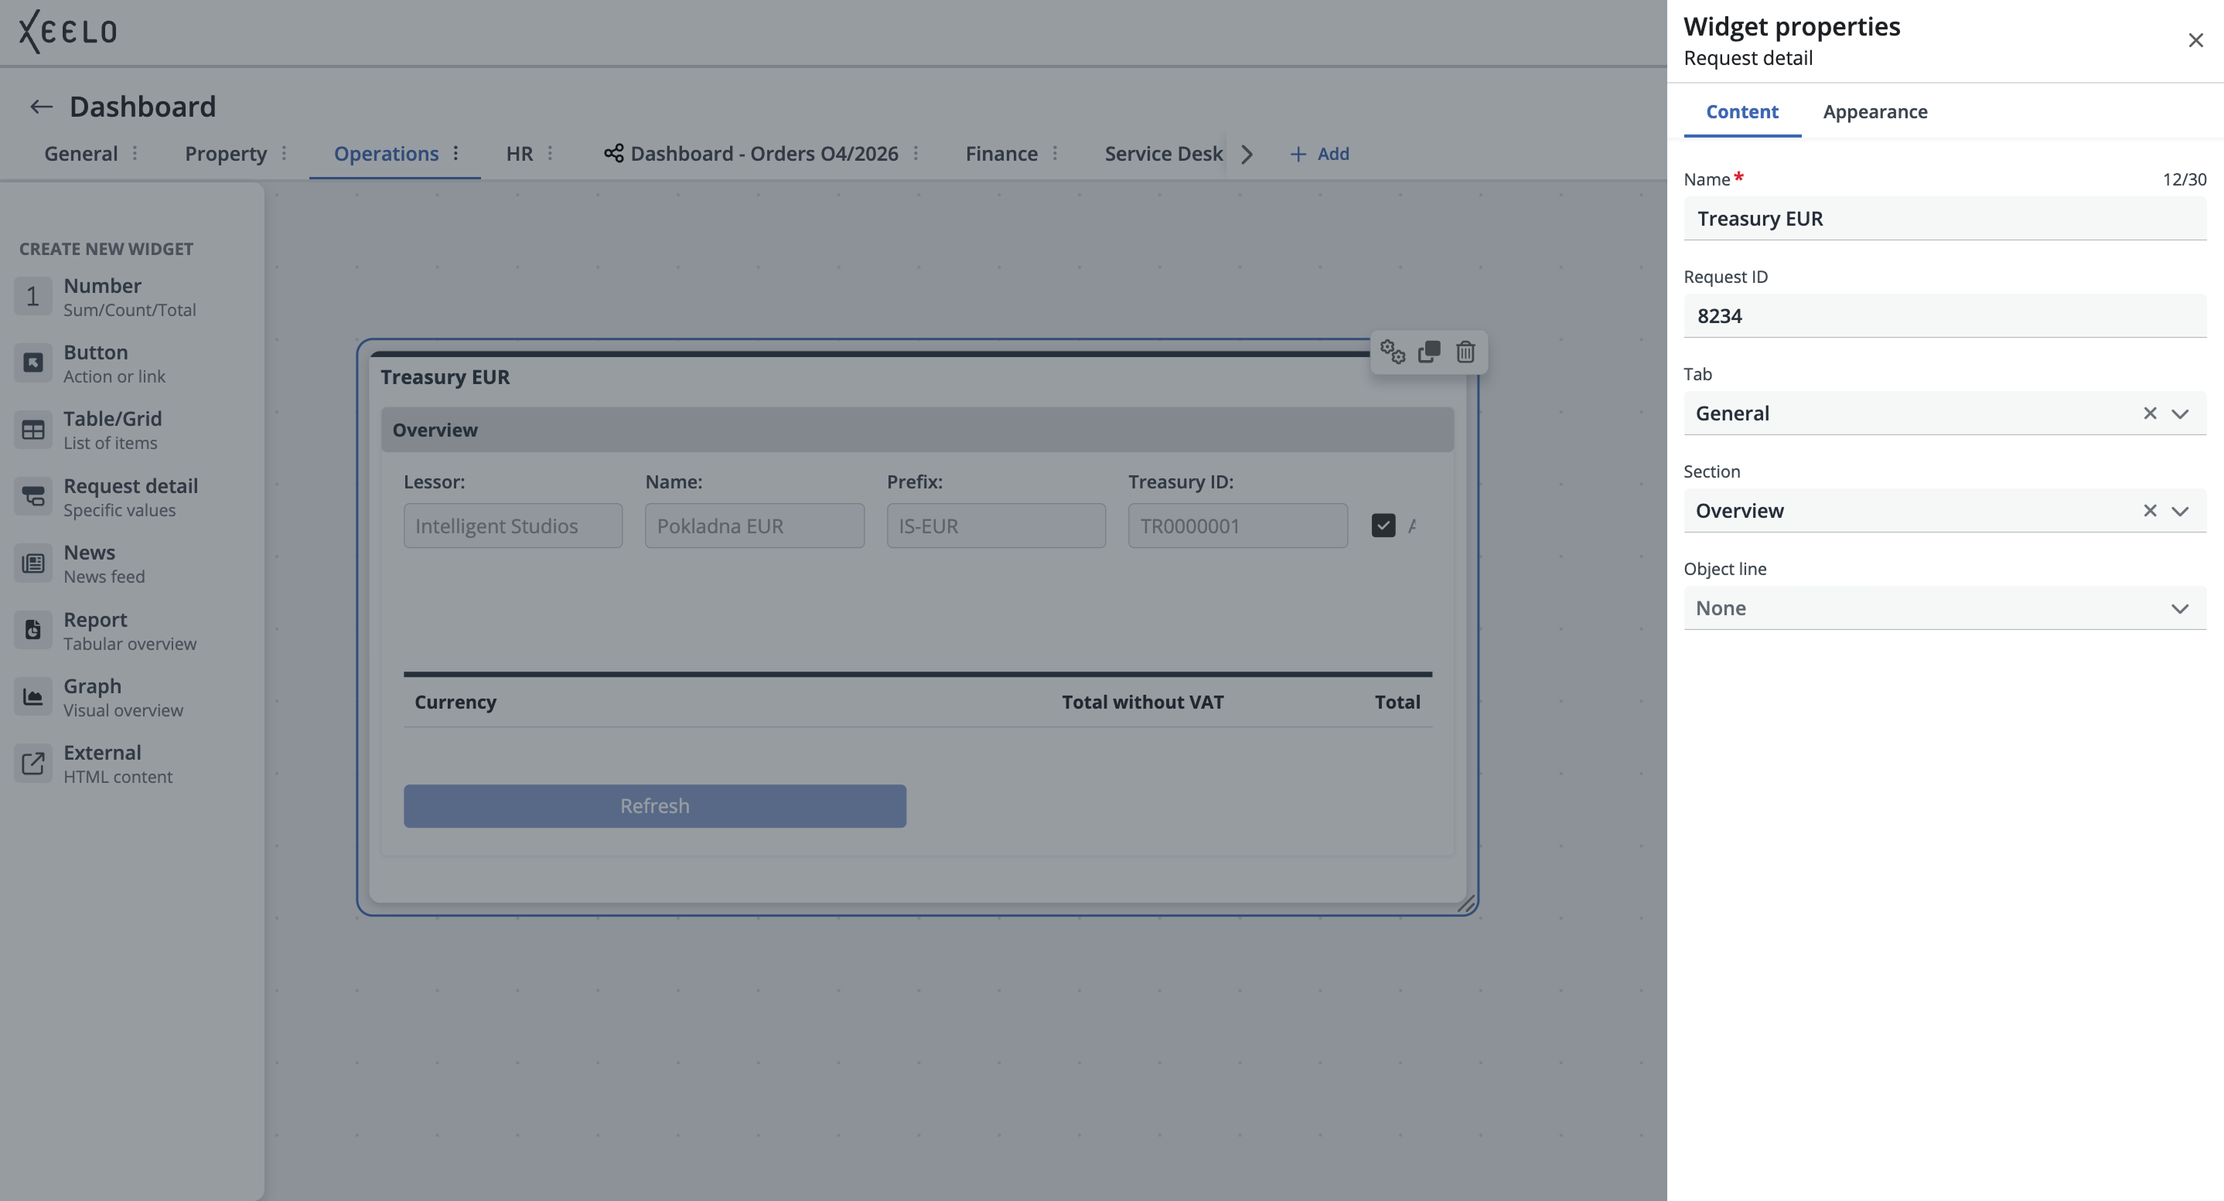The image size is (2224, 1201).
Task: Click the Treasury EUR widget title
Action: pos(445,377)
